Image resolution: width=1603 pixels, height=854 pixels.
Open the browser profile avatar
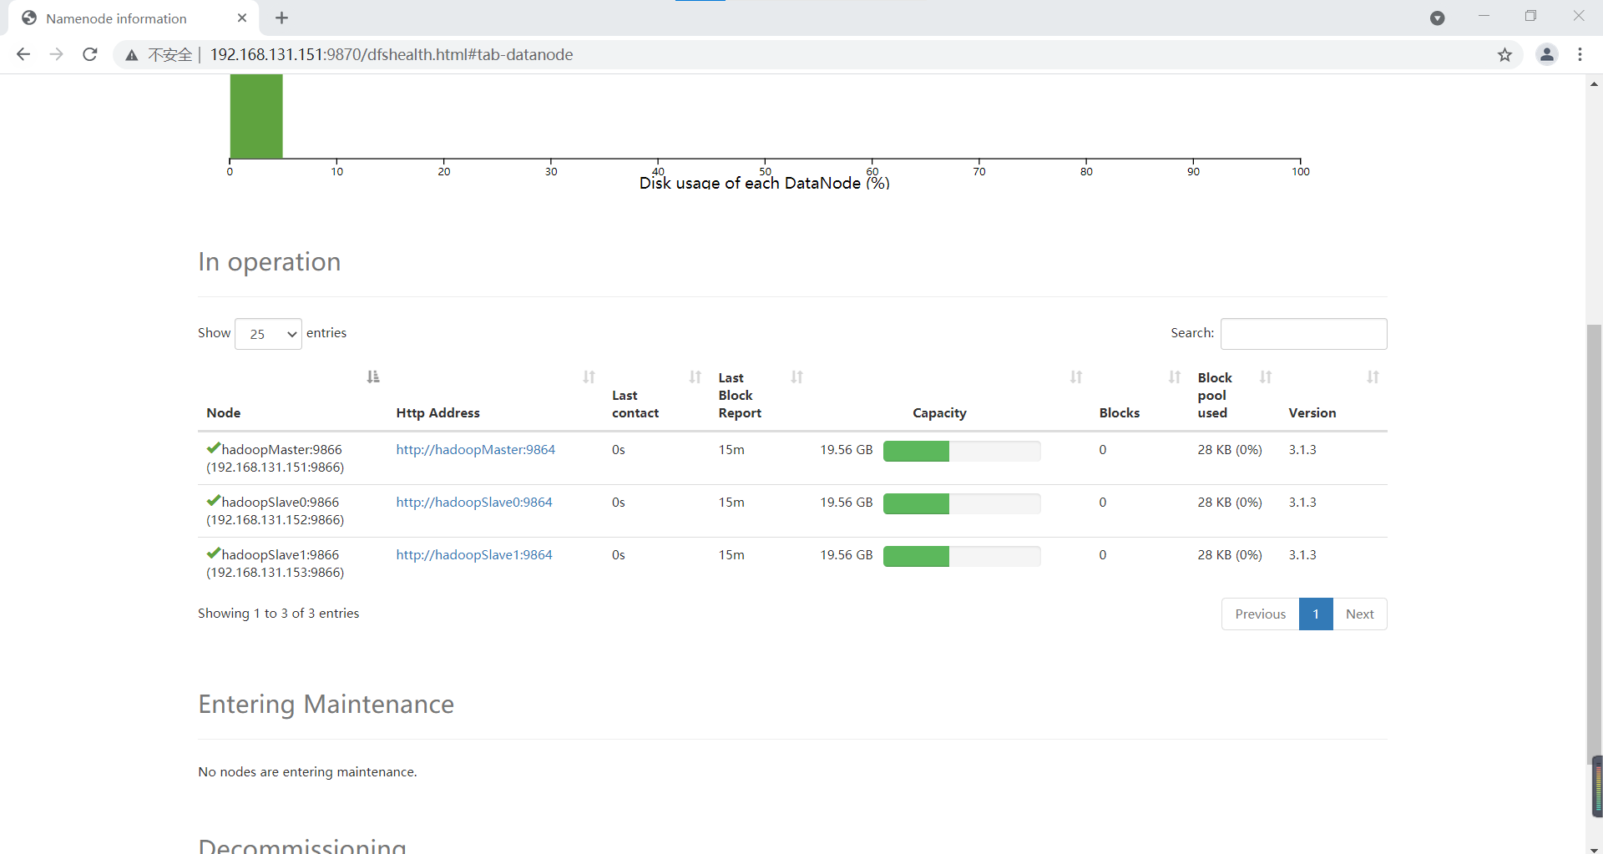point(1547,54)
